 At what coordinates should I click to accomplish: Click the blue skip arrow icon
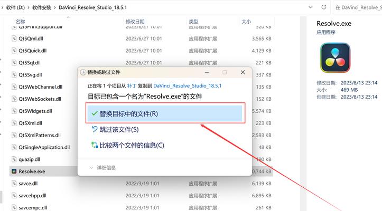(95, 129)
